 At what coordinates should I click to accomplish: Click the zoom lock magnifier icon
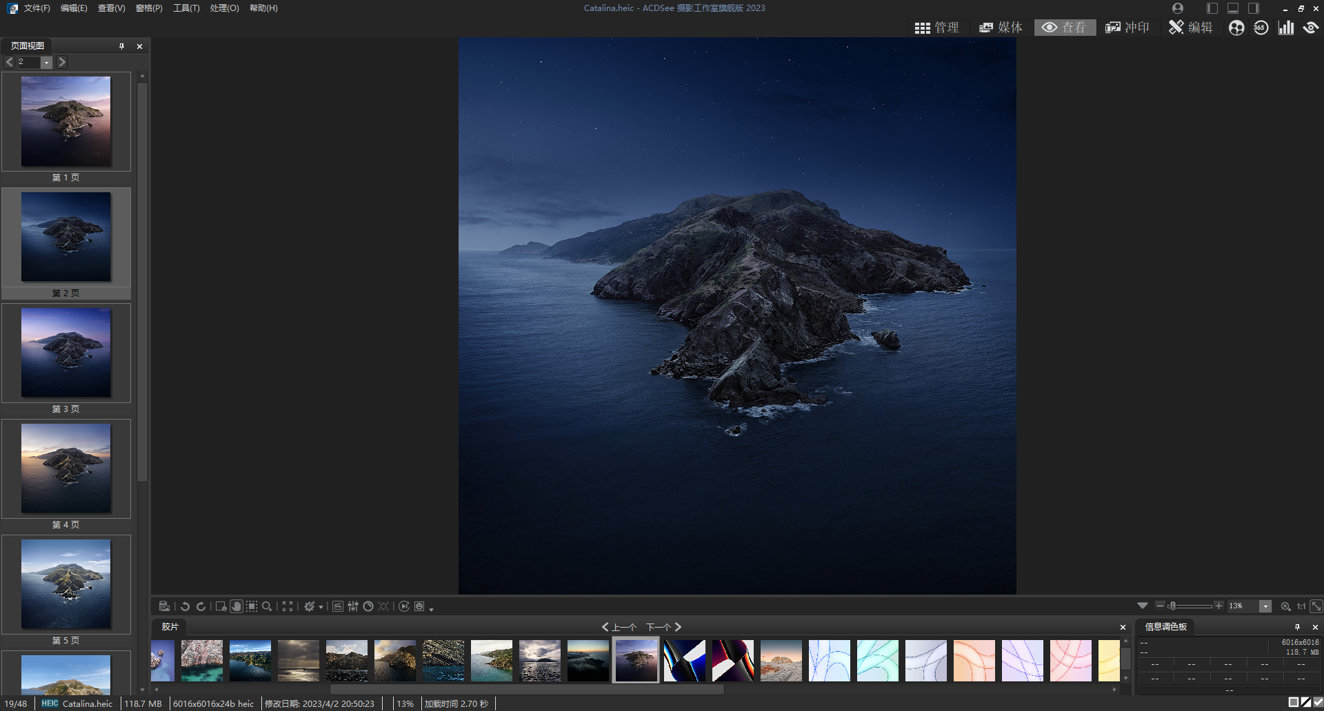click(x=1285, y=606)
